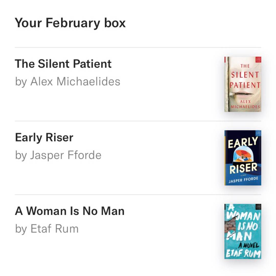Select the Early Riser title
The image size is (276, 276).
click(44, 137)
